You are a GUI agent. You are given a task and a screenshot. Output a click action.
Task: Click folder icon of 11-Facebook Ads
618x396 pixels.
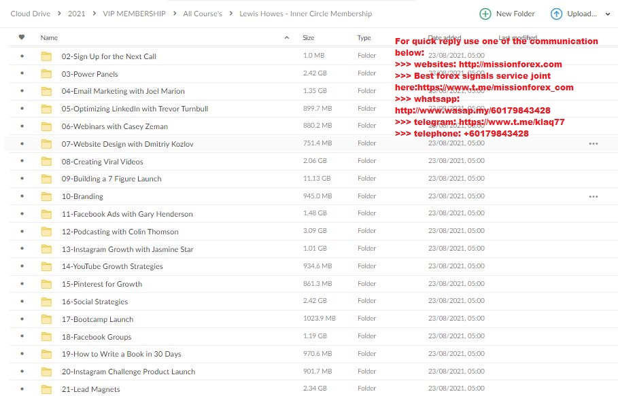tap(46, 214)
